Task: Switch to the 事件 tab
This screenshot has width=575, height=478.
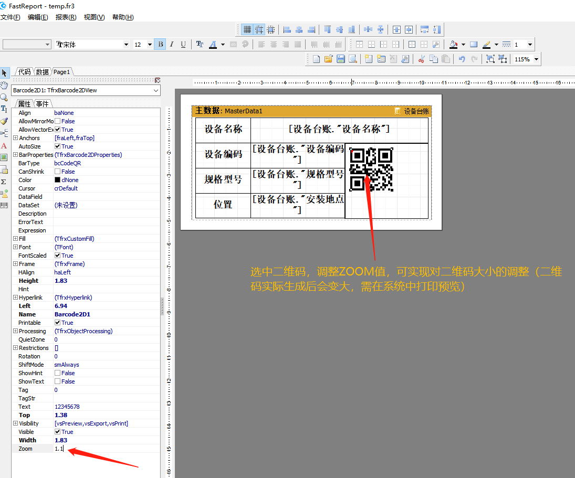Action: pyautogui.click(x=42, y=104)
